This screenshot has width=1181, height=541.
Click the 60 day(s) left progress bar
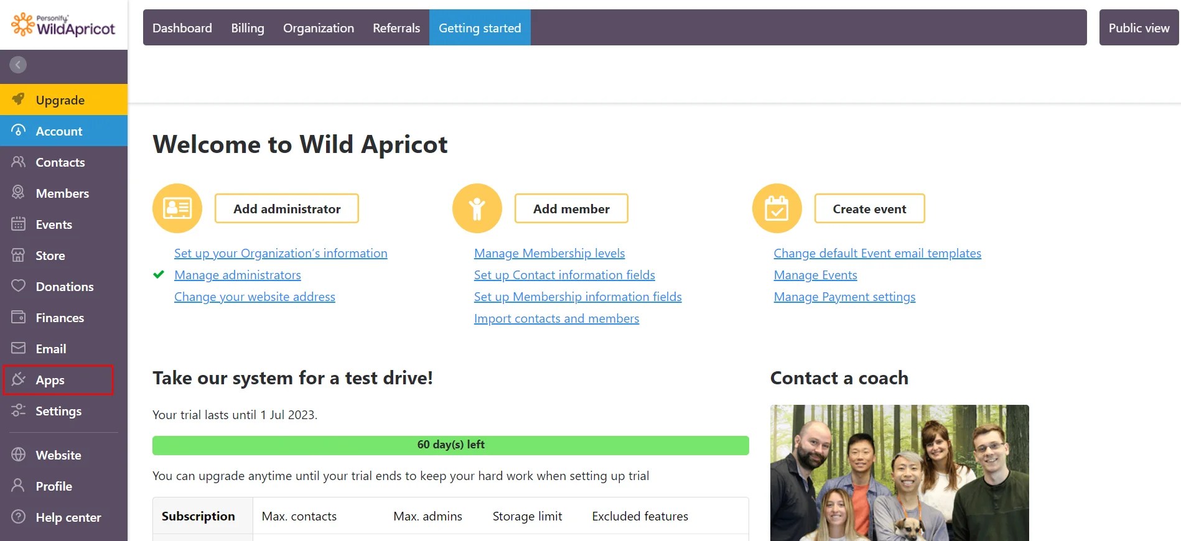tap(450, 445)
